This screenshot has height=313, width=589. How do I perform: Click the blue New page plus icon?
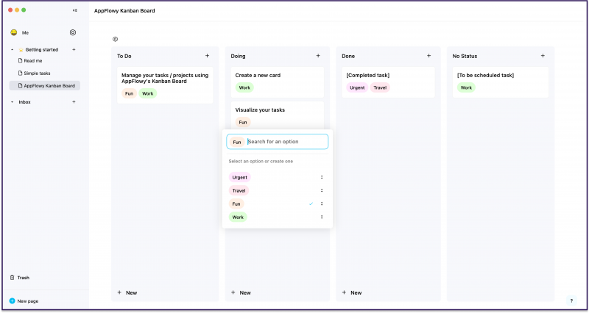[x=12, y=301]
